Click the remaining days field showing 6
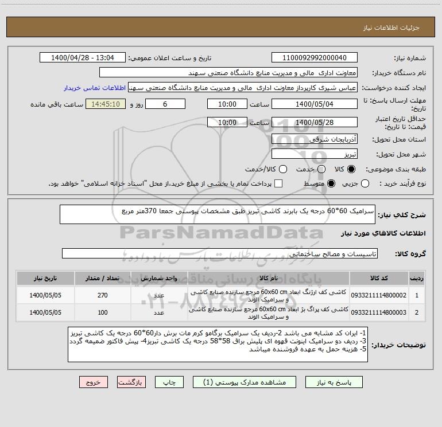The width and height of the screenshot is (442, 427). (x=165, y=104)
